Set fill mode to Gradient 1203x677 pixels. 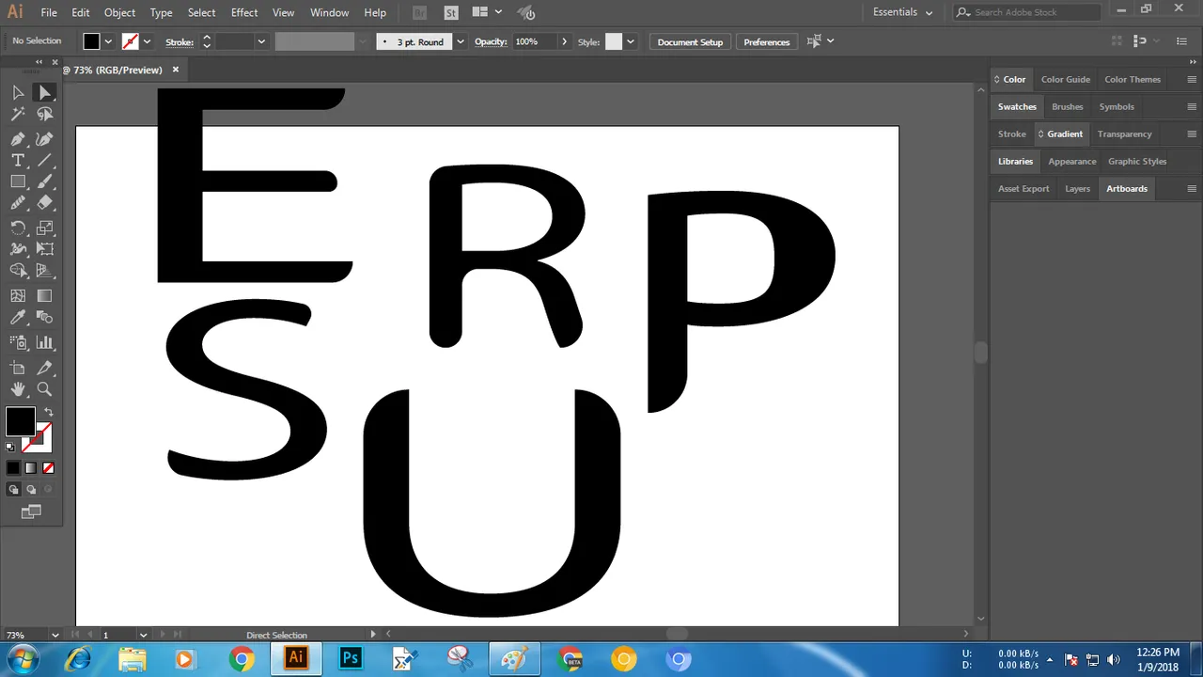(x=31, y=467)
